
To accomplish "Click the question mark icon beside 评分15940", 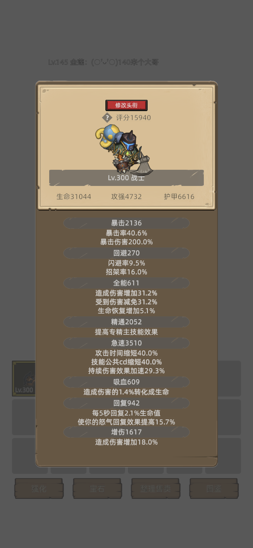I will 107,118.
